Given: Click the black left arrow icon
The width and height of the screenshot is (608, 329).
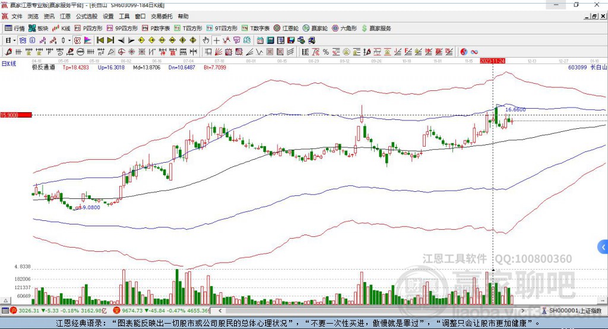Looking at the screenshot, I should point(121,40).
